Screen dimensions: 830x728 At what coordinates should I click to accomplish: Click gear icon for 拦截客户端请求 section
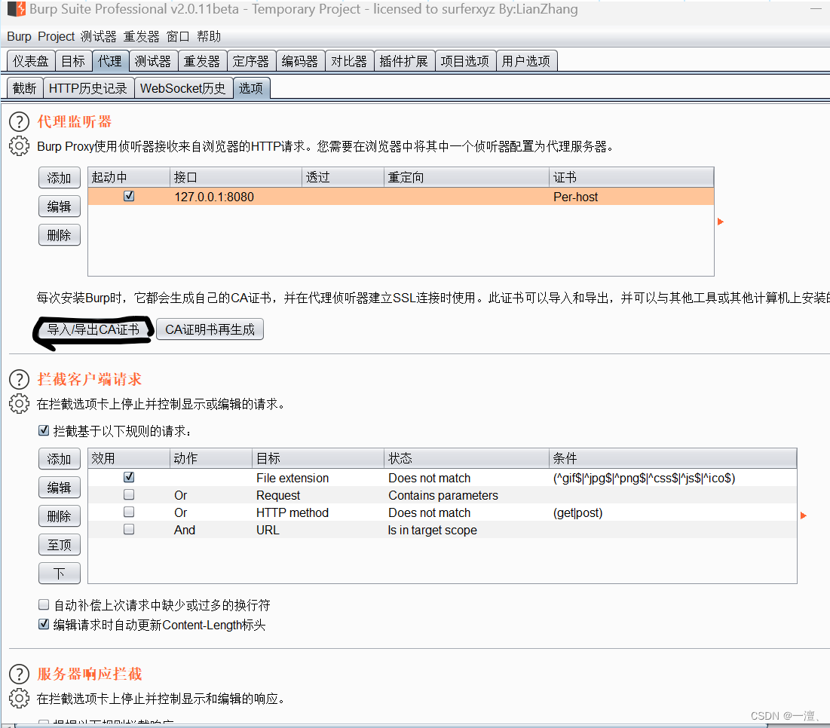[19, 404]
